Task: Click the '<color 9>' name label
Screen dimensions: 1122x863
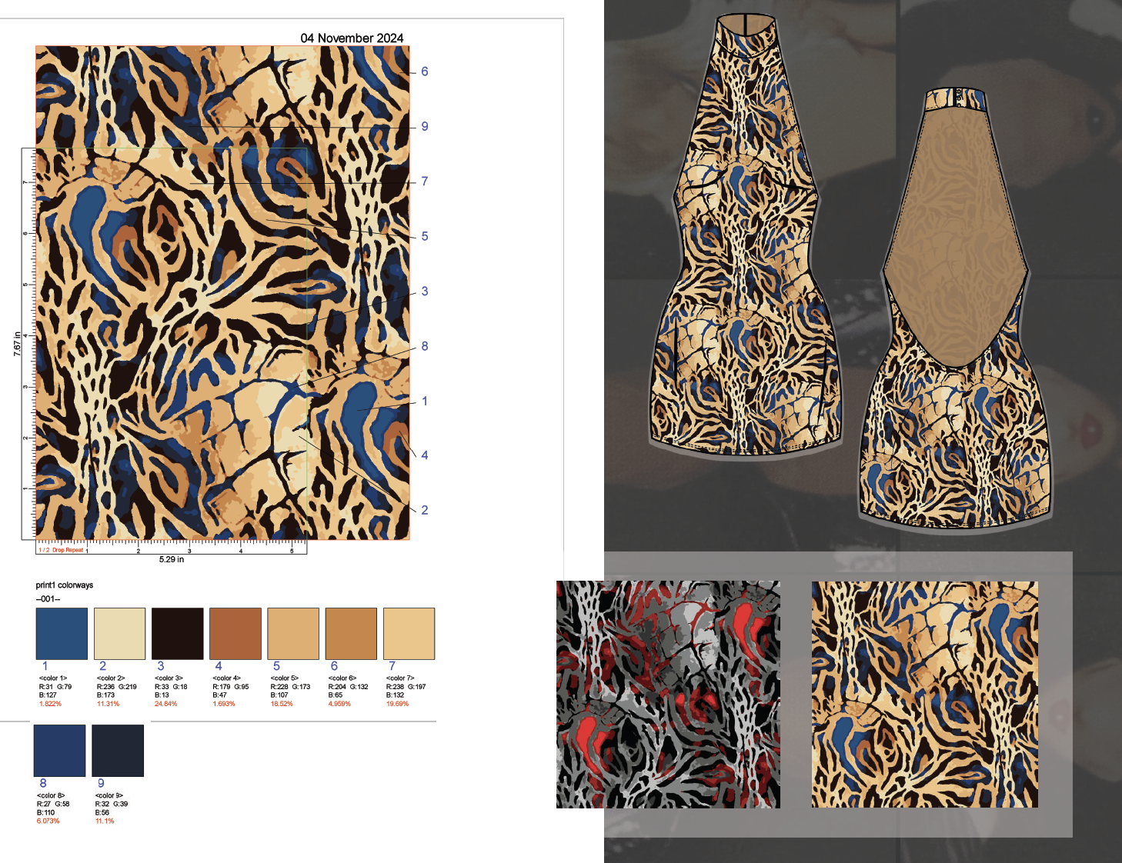Action: tap(109, 795)
